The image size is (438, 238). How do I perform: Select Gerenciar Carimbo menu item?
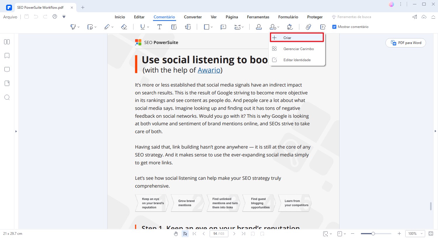coord(297,49)
